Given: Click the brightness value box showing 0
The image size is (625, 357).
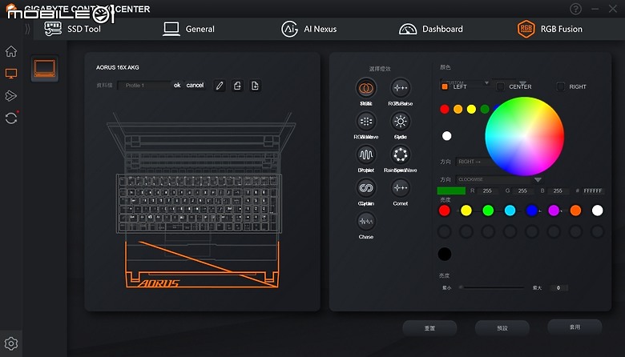Looking at the screenshot, I should click(x=558, y=287).
